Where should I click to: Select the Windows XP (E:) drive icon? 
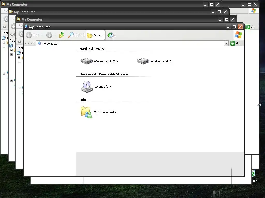click(x=143, y=61)
